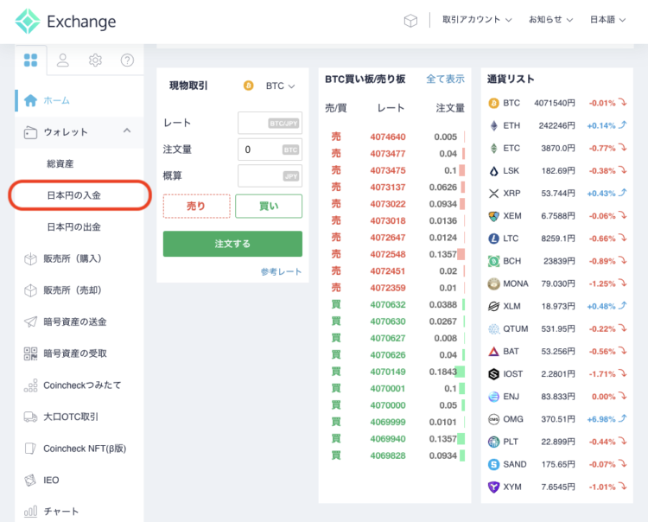Click the MONA -1.25% change value

[x=602, y=283]
